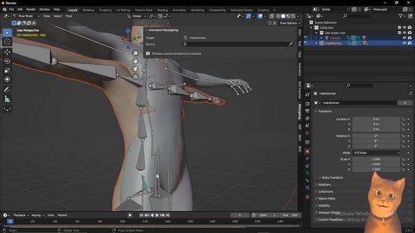Screen dimensions: 415x233
Task: Click the outliner filter funnel icon
Action: (401, 16)
